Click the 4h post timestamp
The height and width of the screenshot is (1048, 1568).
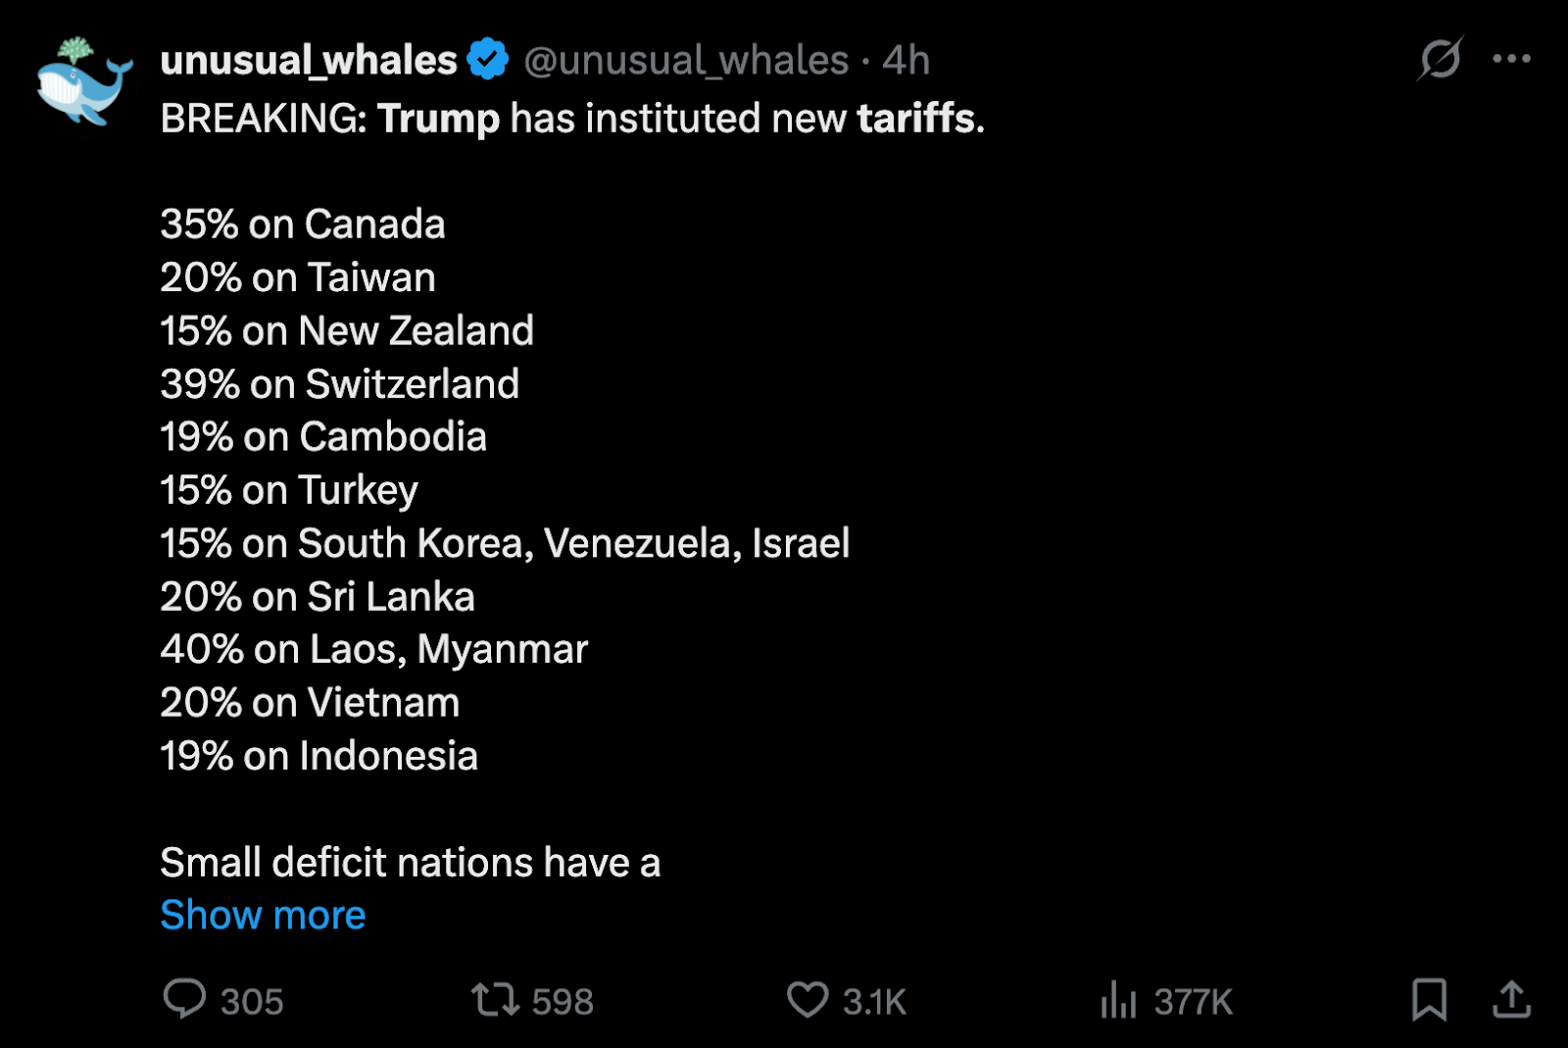click(x=906, y=61)
